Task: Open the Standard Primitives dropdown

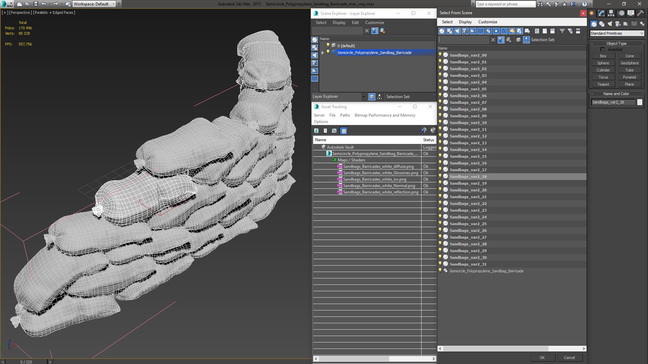Action: 617,33
